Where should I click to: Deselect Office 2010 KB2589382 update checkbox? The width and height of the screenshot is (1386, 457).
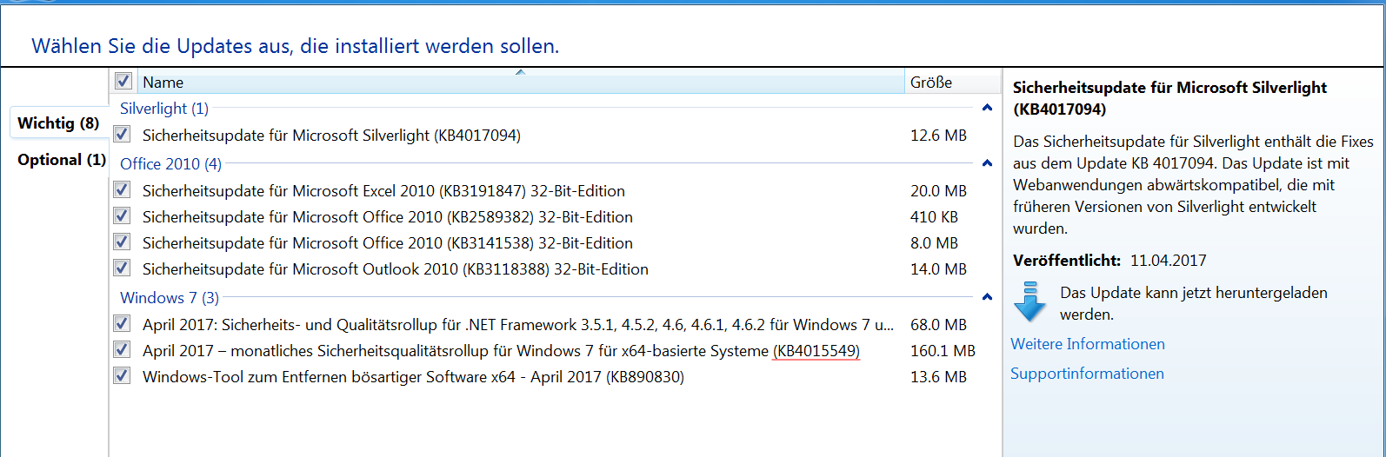[122, 216]
